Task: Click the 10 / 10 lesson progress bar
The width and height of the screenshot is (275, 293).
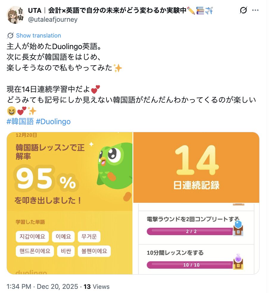Action: 190,265
